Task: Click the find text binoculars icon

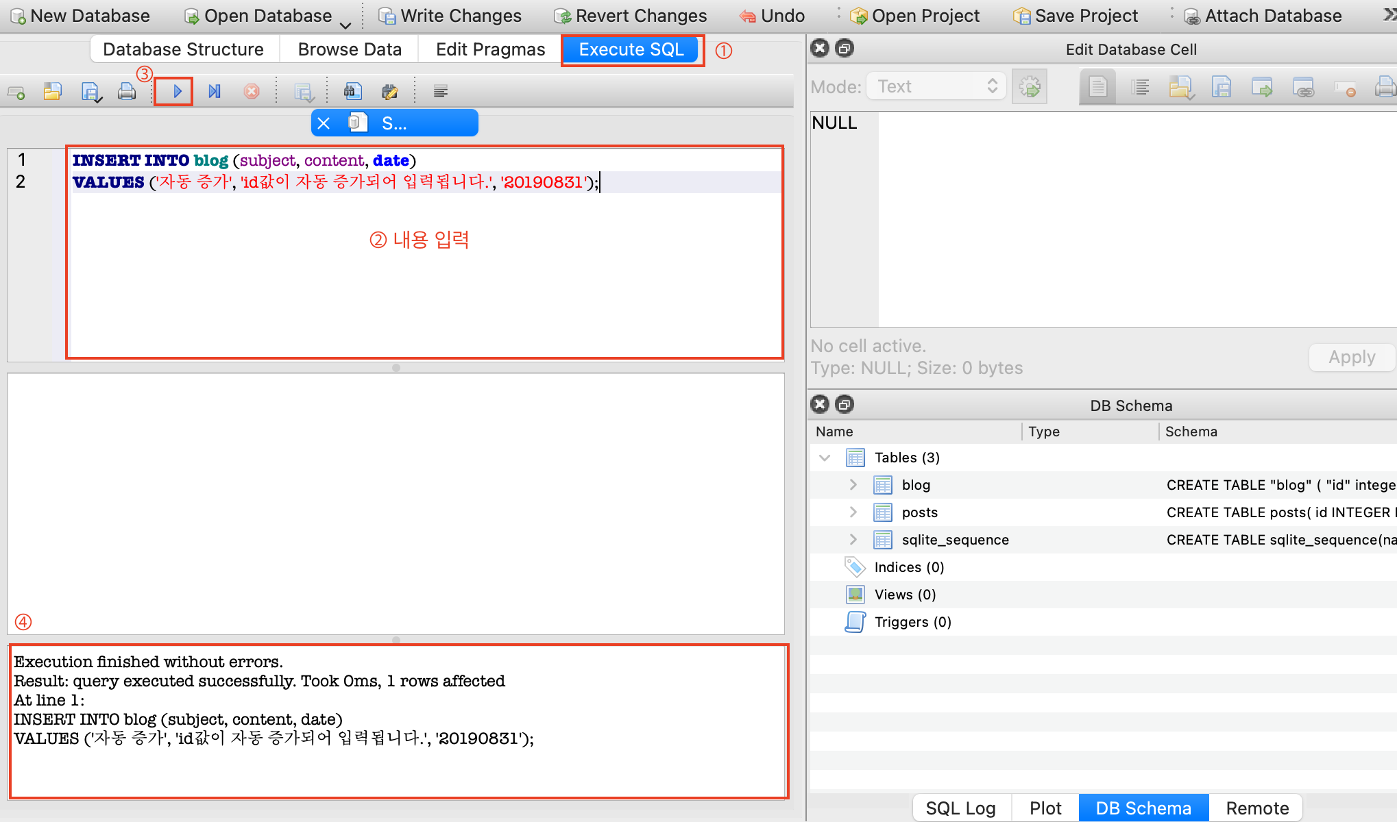Action: click(x=352, y=91)
